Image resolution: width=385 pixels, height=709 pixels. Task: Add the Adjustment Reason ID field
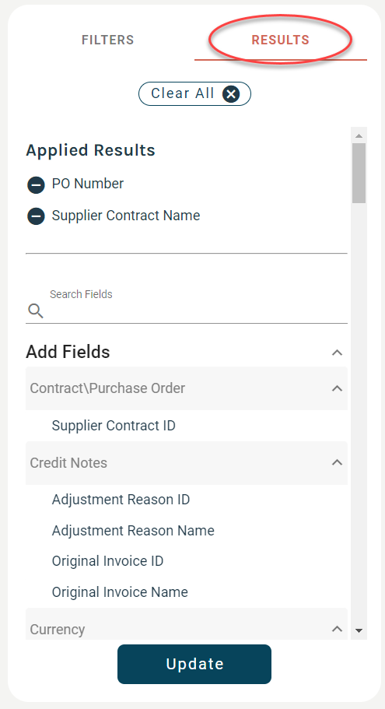[x=121, y=500]
